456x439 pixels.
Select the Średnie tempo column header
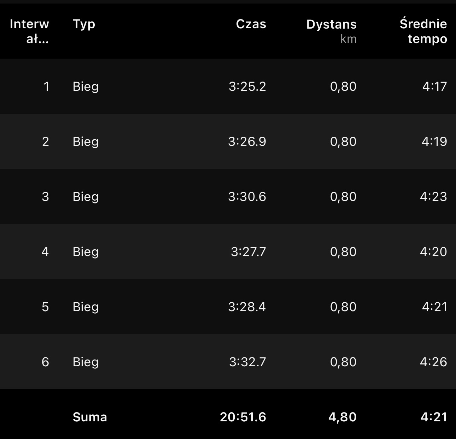[423, 31]
